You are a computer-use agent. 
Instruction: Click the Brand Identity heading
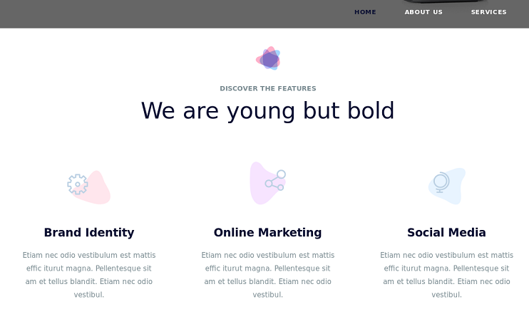click(x=89, y=233)
